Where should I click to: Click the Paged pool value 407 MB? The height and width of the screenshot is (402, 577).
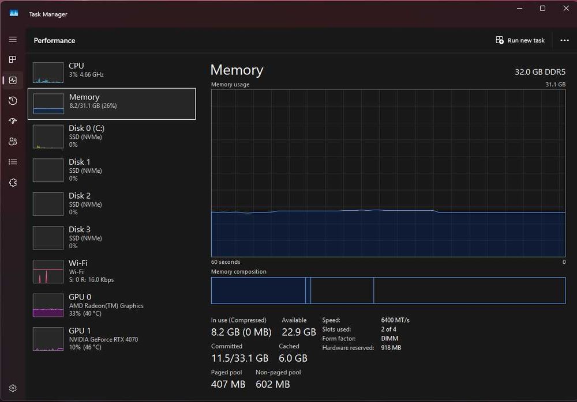228,384
